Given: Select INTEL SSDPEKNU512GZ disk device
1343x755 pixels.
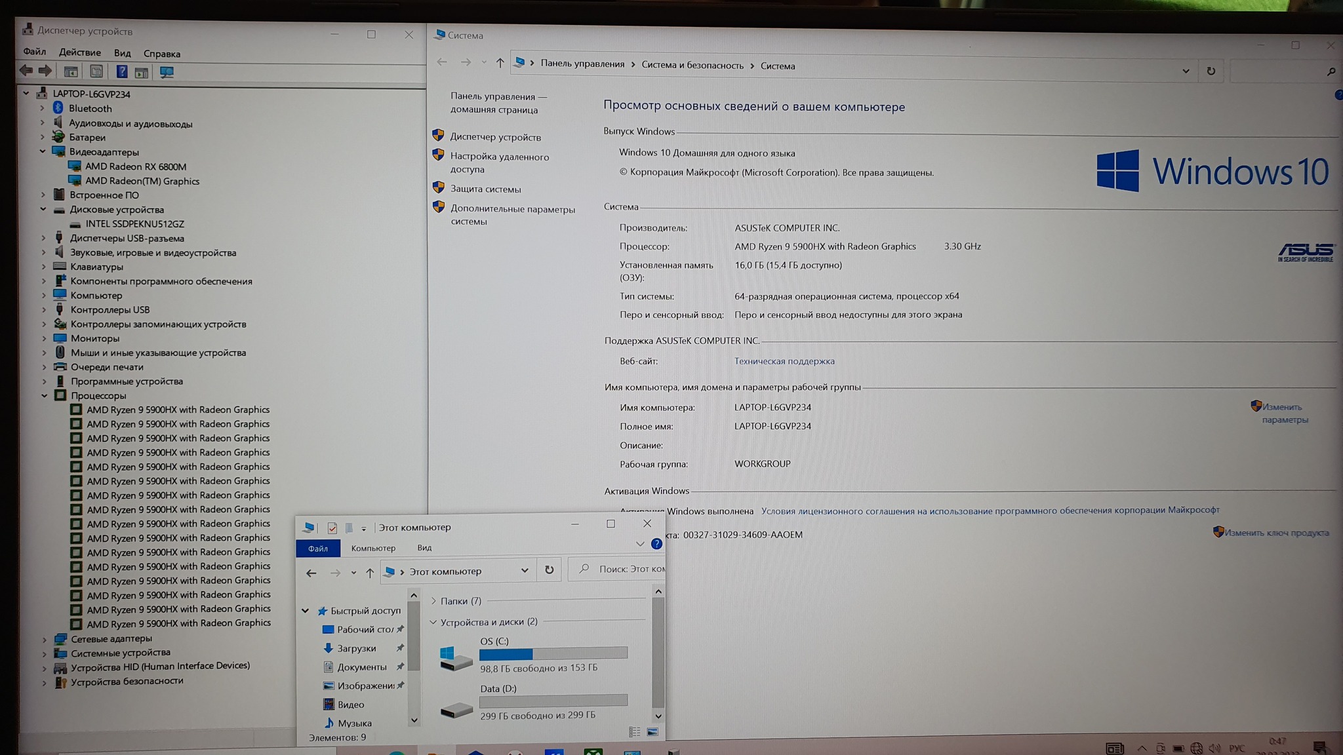Looking at the screenshot, I should 135,223.
